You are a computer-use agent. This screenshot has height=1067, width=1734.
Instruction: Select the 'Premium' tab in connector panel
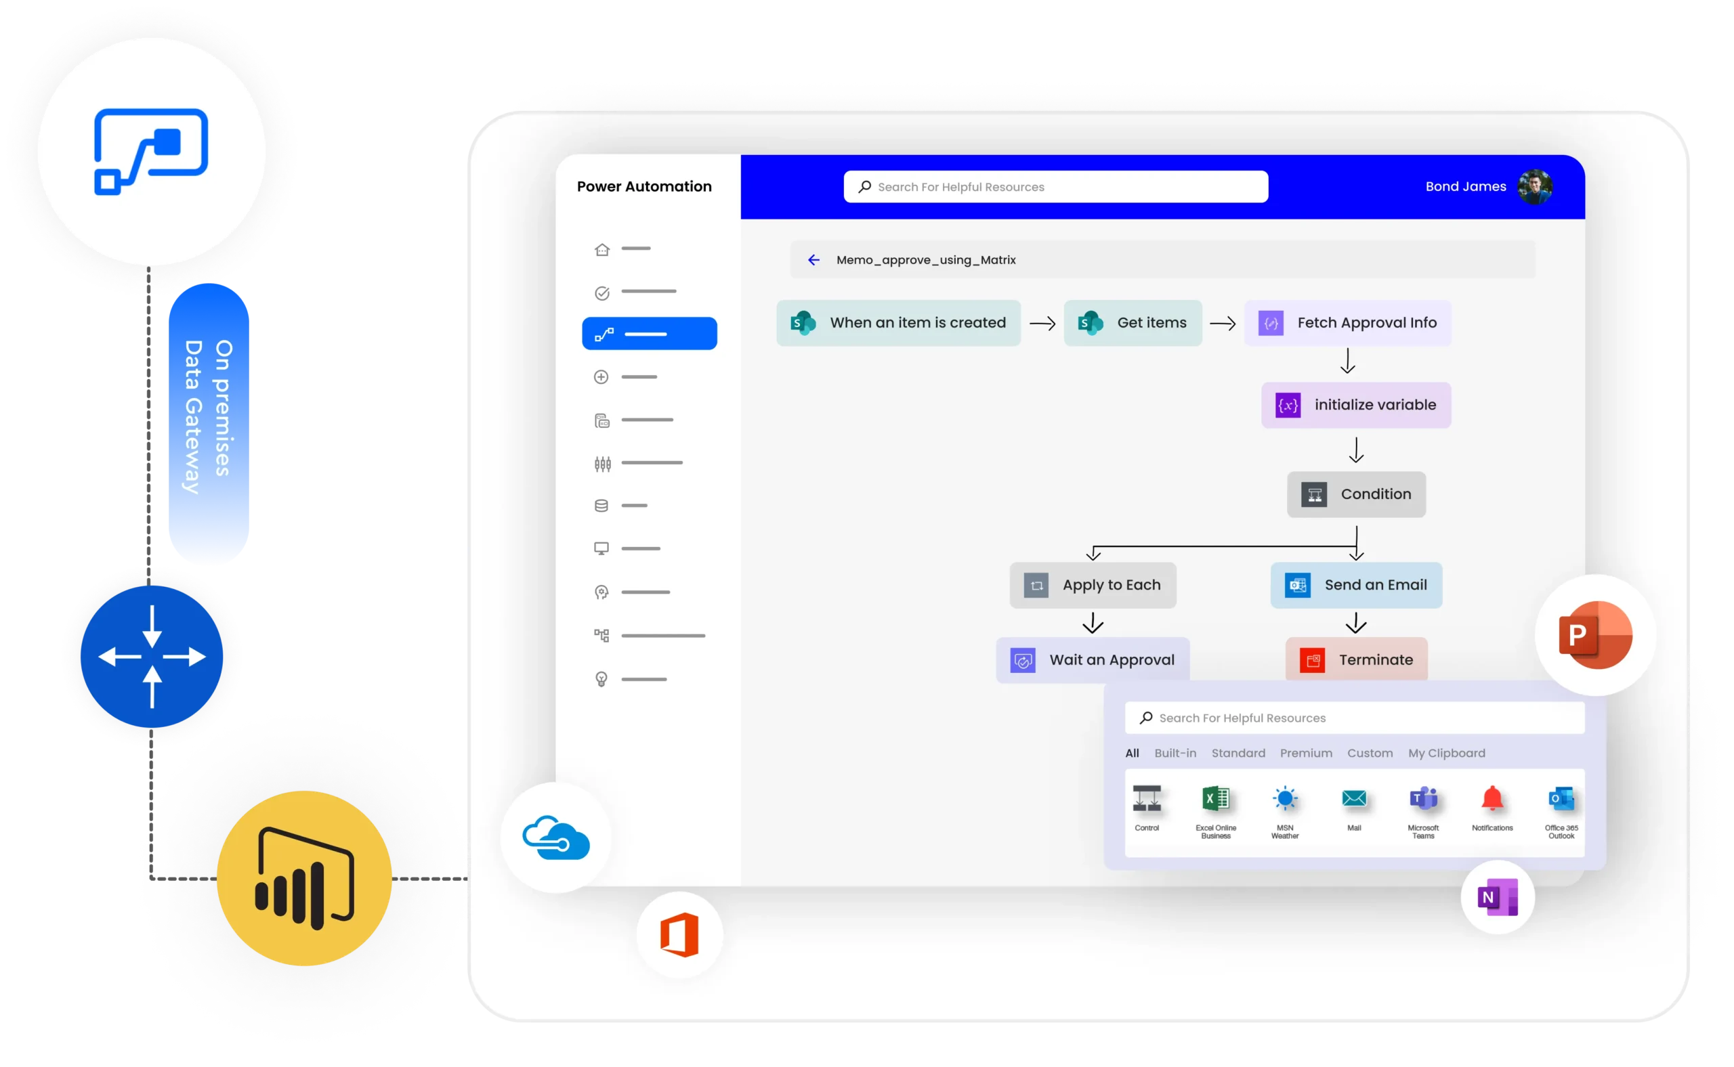(x=1303, y=753)
